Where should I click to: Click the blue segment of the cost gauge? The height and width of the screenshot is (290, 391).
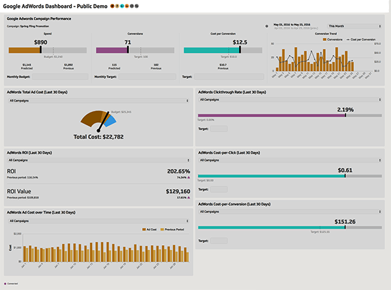111,122
